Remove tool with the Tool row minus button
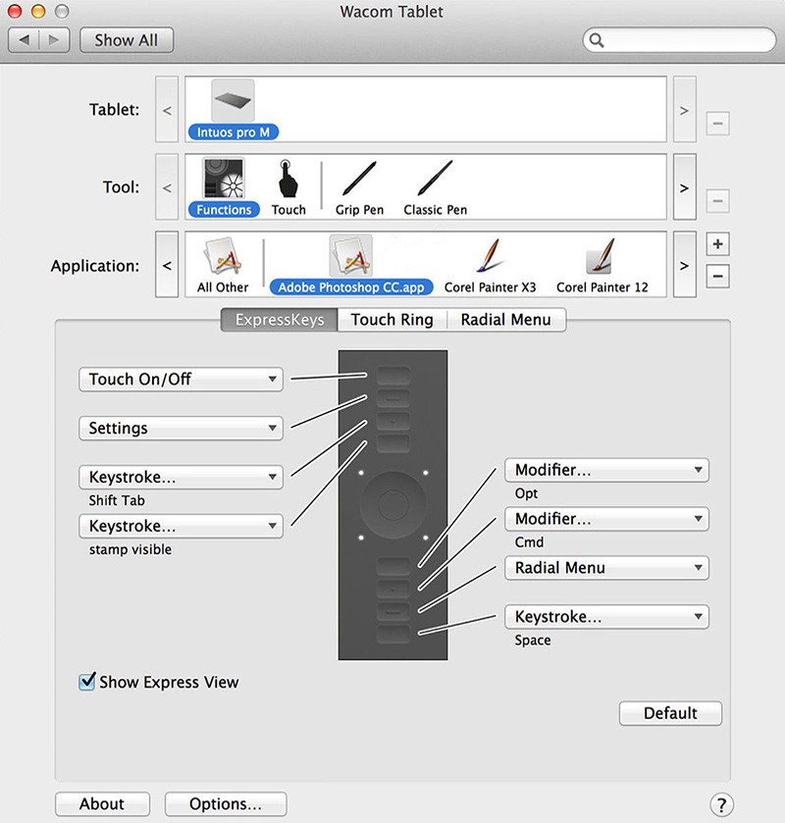Viewport: 785px width, 823px height. click(x=717, y=201)
